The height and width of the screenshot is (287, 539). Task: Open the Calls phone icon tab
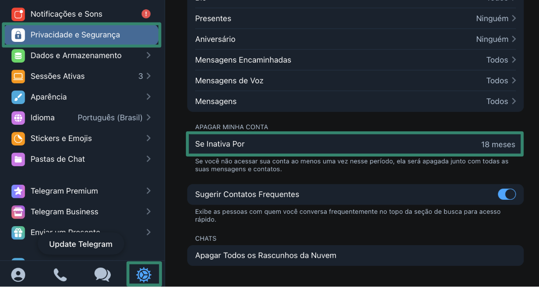pyautogui.click(x=60, y=275)
